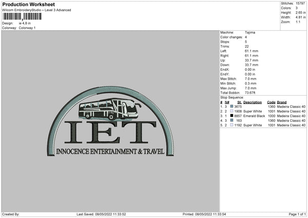Click the Production Worksheet title
The height and width of the screenshot is (218, 308).
28,4
